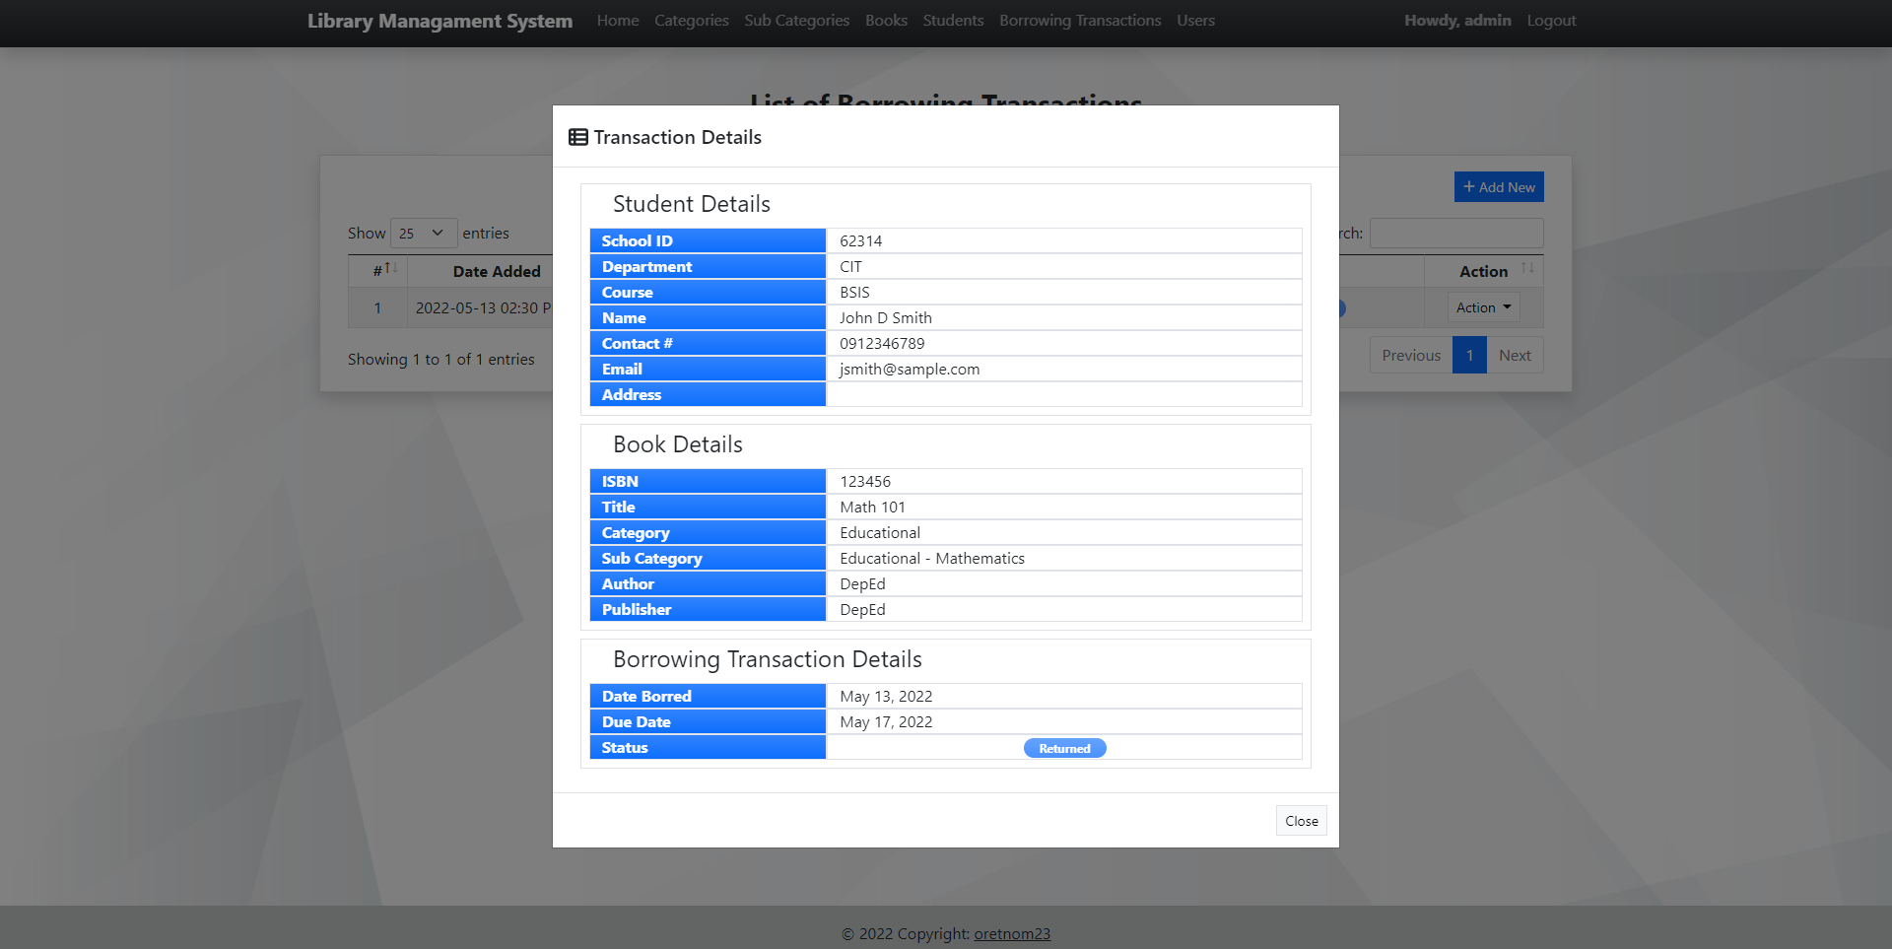Click inside the search input field
The image size is (1892, 949).
(1456, 233)
